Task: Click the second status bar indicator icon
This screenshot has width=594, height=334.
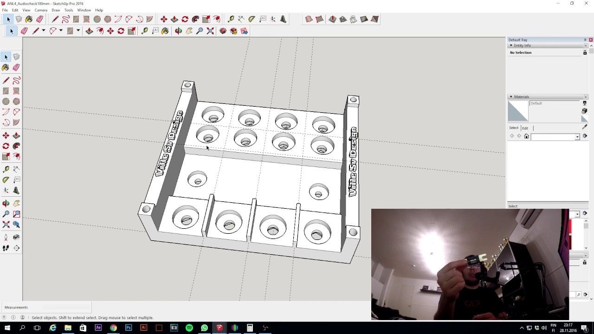Action: 13,318
